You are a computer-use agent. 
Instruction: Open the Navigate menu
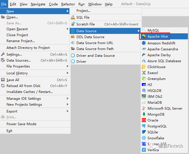coord(38,4)
